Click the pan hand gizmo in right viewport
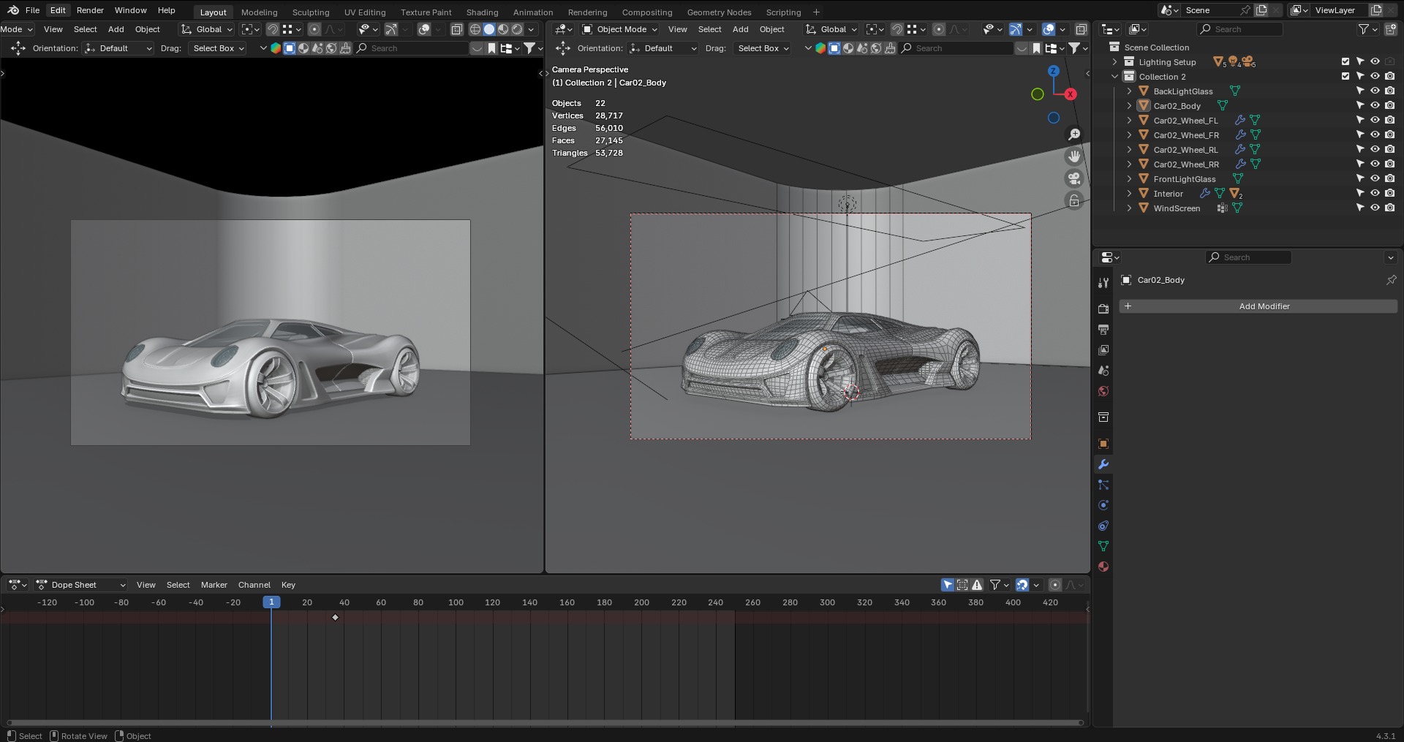 coord(1074,156)
